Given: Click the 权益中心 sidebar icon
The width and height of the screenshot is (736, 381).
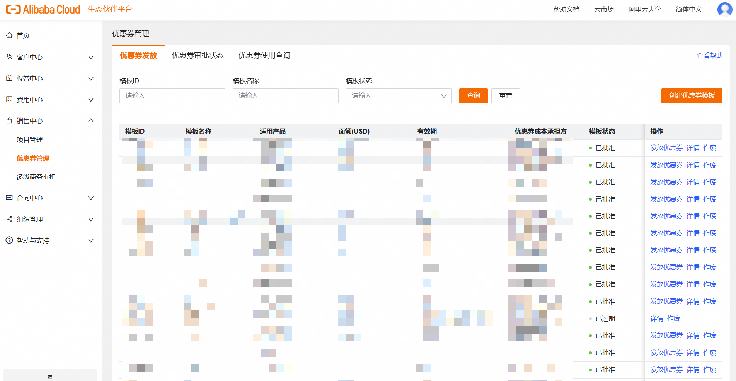Looking at the screenshot, I should (9, 78).
